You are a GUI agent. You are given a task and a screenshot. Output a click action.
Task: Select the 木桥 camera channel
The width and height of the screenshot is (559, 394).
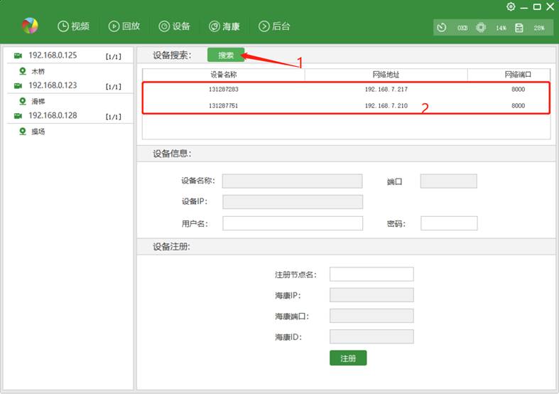[x=37, y=71]
